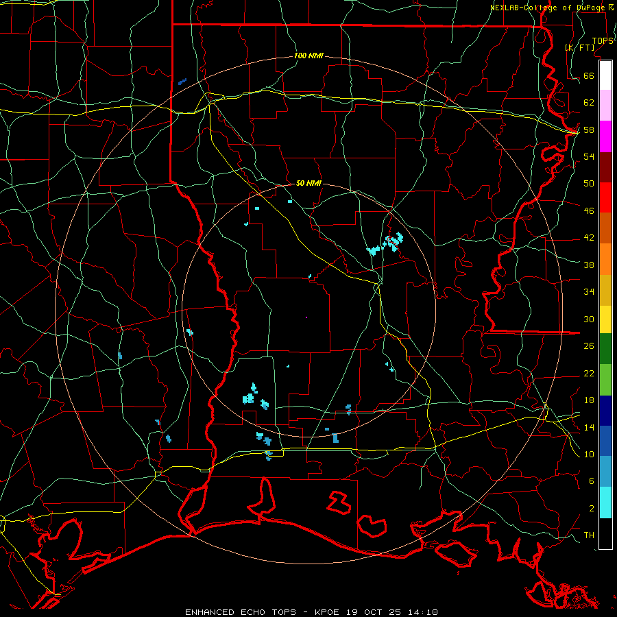The image size is (617, 617).
Task: Click the legend value "18"
Action: (589, 400)
